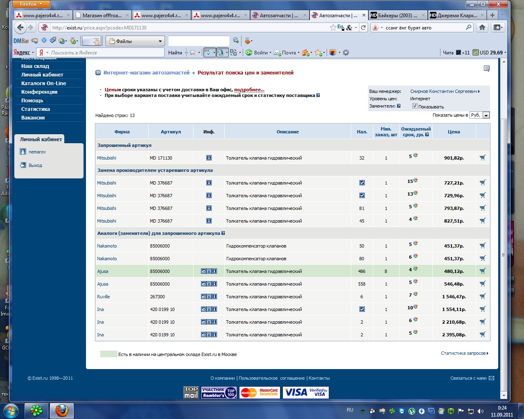The image size is (524, 419).
Task: Go to Firefox home page icon
Action: (x=482, y=27)
